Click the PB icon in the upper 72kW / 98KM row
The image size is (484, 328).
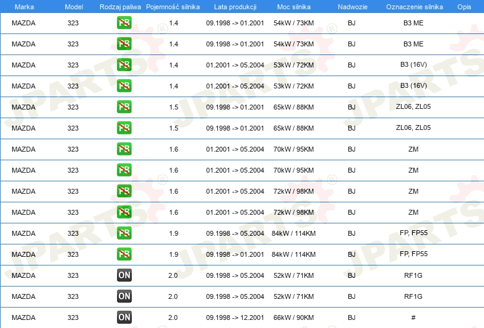(124, 191)
